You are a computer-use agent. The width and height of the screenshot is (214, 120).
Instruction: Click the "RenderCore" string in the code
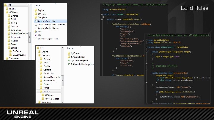(x=127, y=60)
